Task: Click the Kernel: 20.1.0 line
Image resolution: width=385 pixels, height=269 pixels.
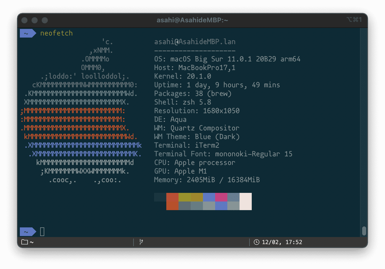Action: click(183, 76)
